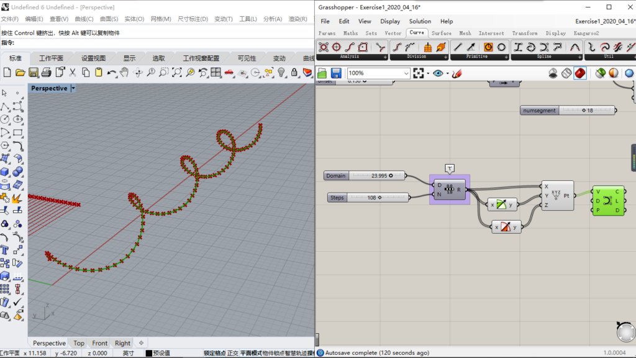Switch to the 工作平面 toolbar tab
This screenshot has height=358, width=636.
click(x=51, y=58)
